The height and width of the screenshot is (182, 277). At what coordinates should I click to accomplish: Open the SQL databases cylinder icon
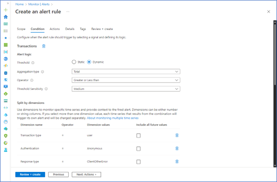[x=6, y=73]
